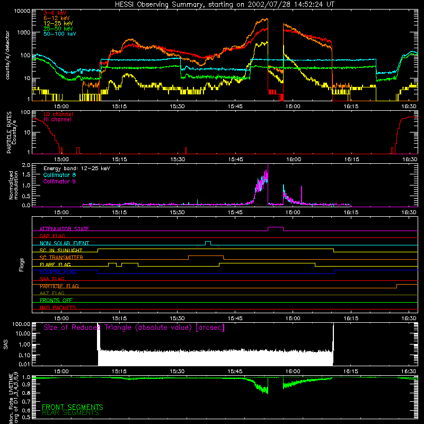Viewport: 424px width, 424px height.
Task: Click the REAR SEGMENTS legend label
Action: click(x=70, y=413)
